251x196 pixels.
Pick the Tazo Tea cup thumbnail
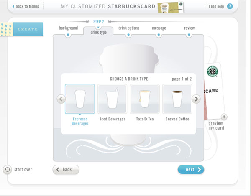click(145, 99)
